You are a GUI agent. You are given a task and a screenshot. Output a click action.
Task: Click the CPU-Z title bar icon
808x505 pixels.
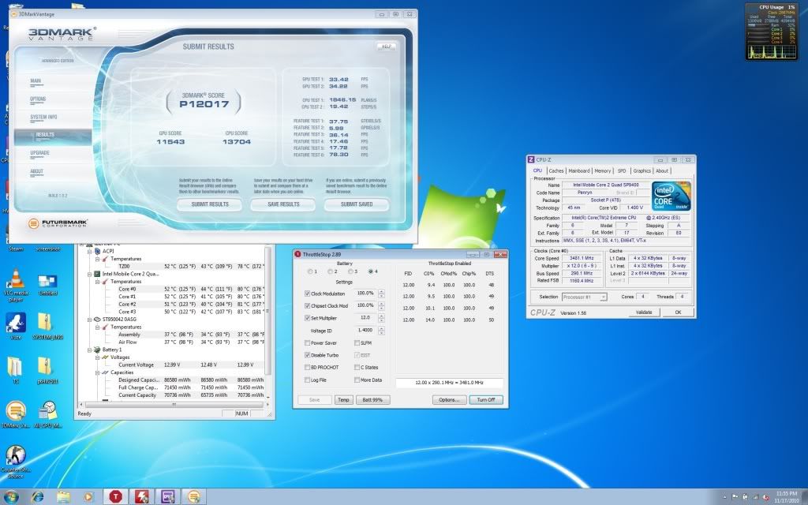pyautogui.click(x=531, y=159)
